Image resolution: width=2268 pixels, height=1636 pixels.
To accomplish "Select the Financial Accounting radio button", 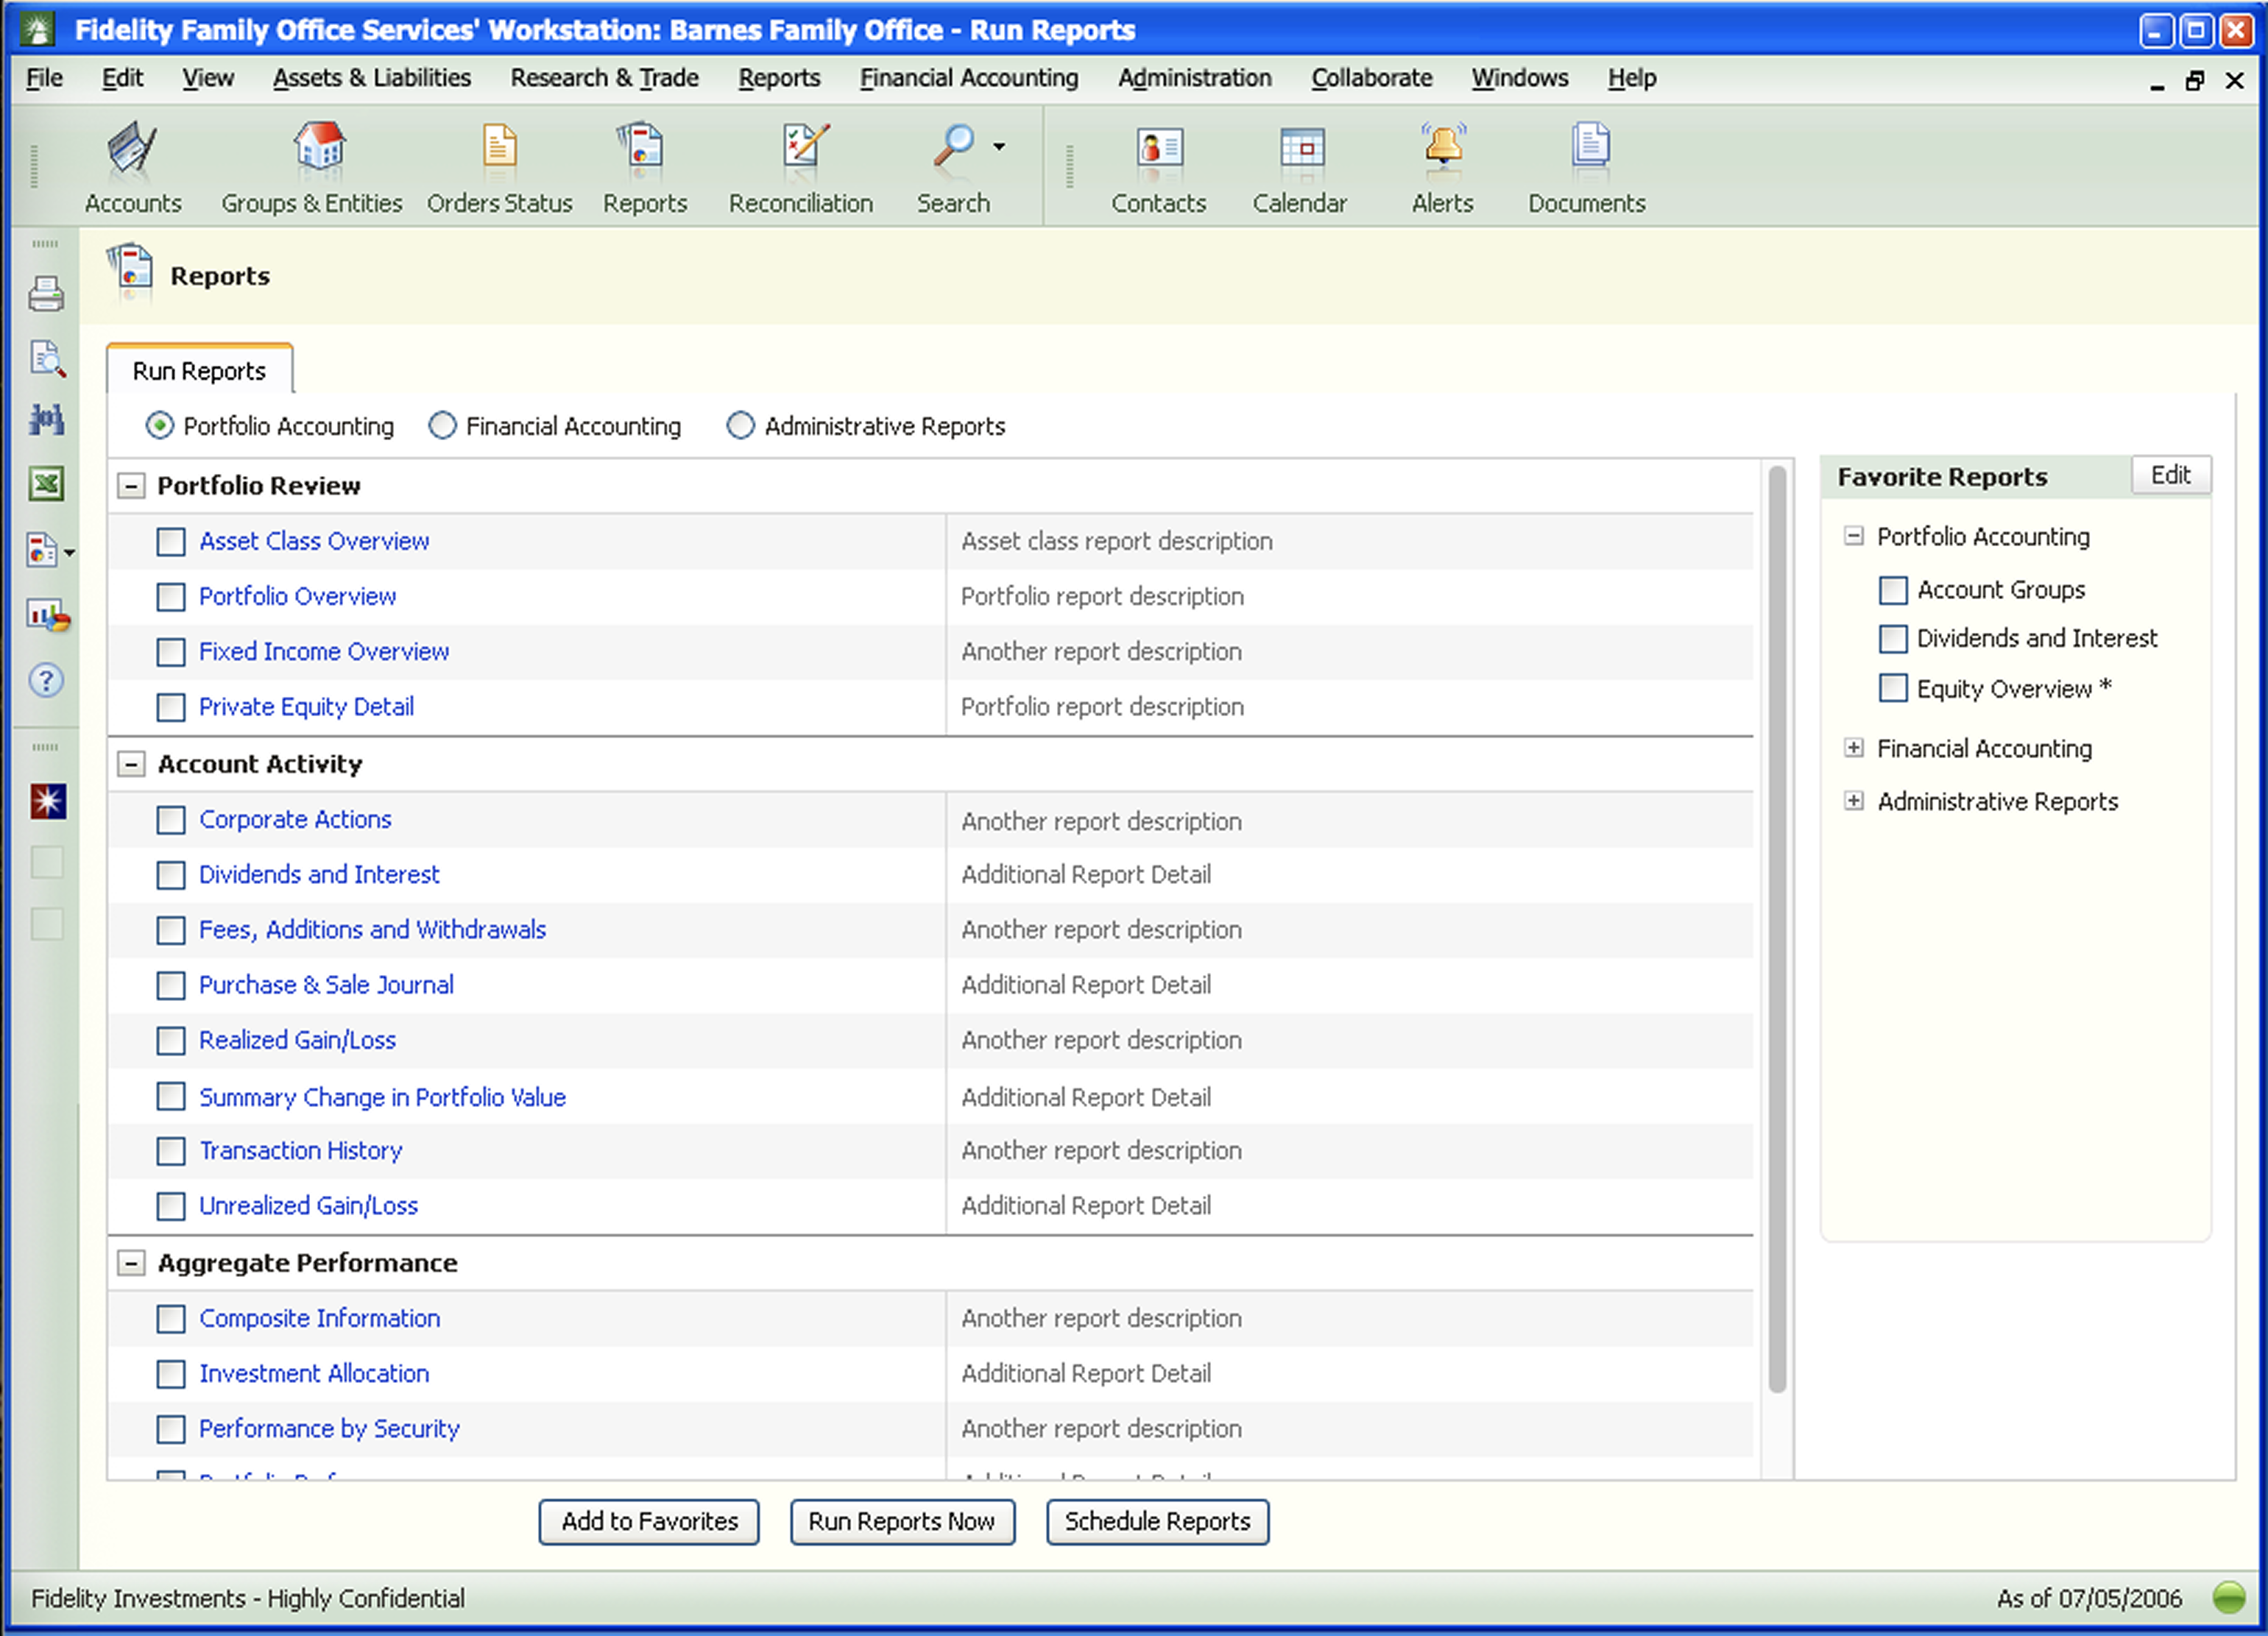I will click(442, 426).
